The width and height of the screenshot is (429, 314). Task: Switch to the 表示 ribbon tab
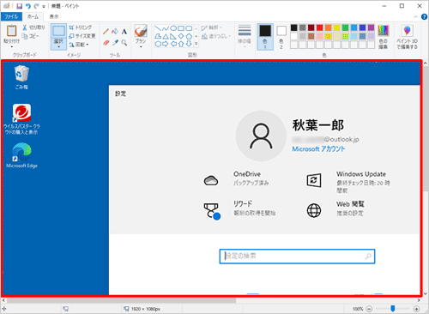[x=54, y=16]
